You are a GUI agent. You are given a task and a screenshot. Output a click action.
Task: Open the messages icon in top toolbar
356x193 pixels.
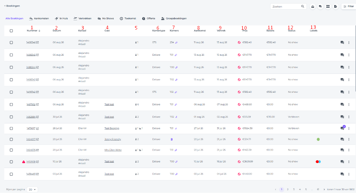point(320,6)
